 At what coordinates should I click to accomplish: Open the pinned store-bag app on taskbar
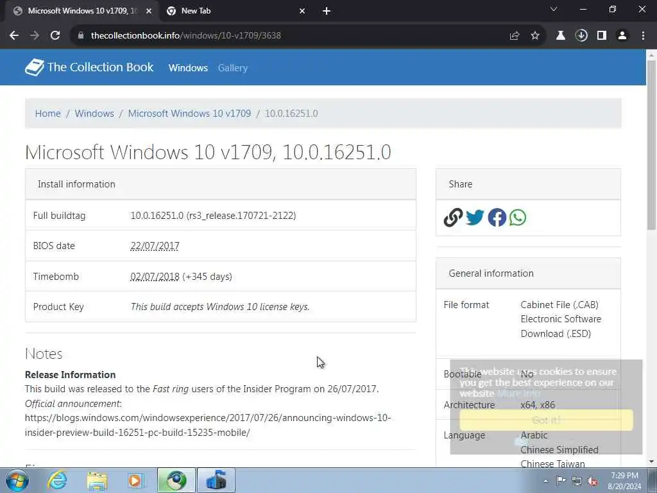pos(216,480)
